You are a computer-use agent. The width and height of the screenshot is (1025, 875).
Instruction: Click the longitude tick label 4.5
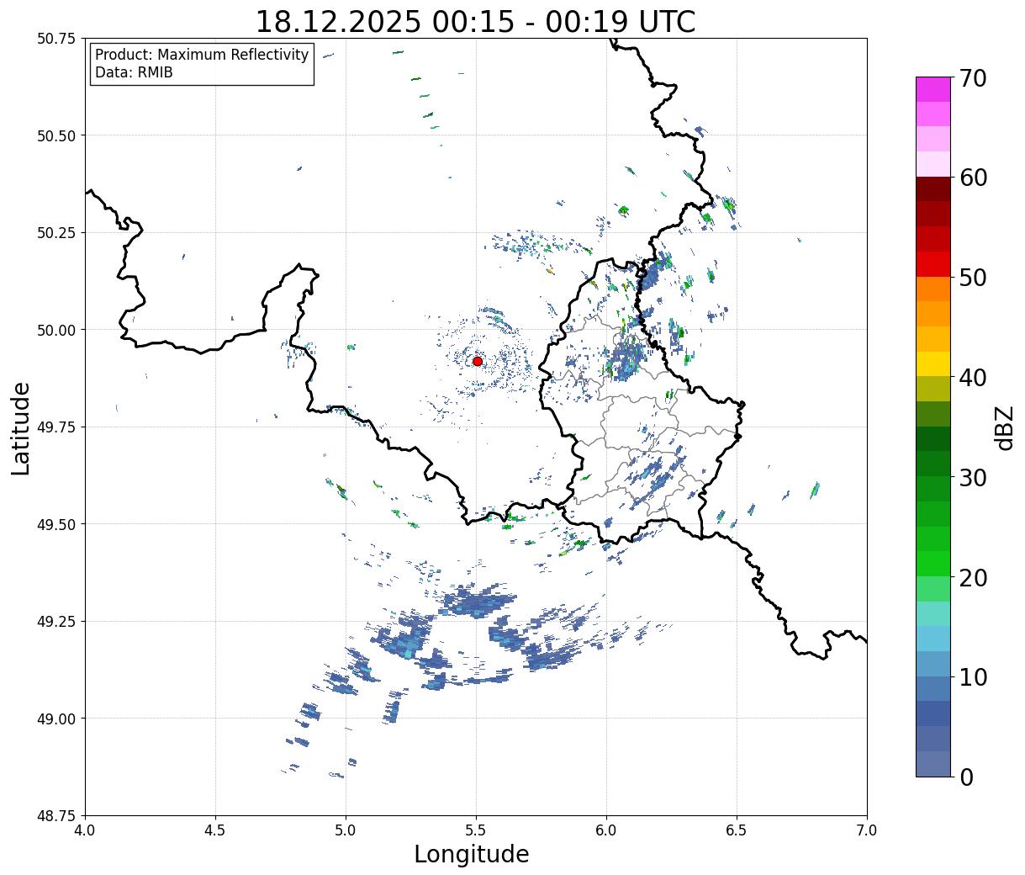tap(215, 830)
